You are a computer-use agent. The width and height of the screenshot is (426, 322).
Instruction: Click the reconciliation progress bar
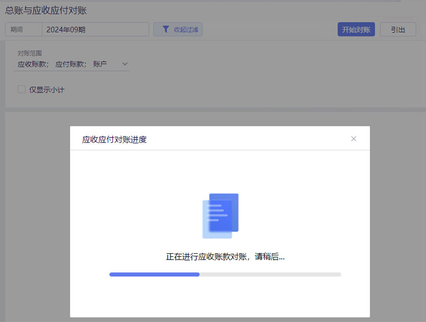tap(225, 275)
